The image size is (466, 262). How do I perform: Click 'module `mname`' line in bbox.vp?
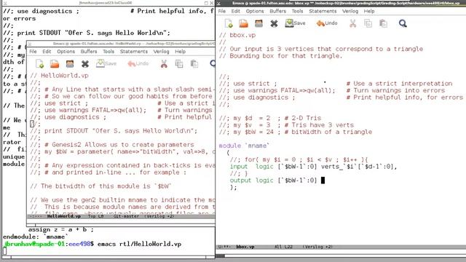click(x=244, y=146)
